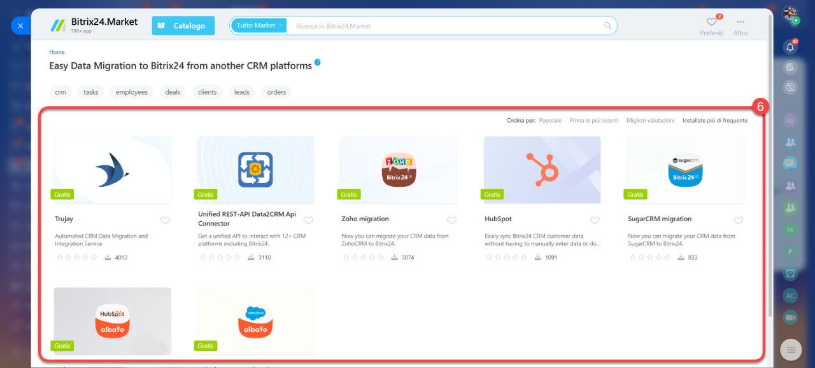Favorite the SugarCRM migration app
Screen dimensions: 815x368
point(738,221)
